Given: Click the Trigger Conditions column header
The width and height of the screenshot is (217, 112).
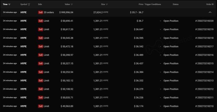Looking at the screenshot, I should click(x=153, y=4).
